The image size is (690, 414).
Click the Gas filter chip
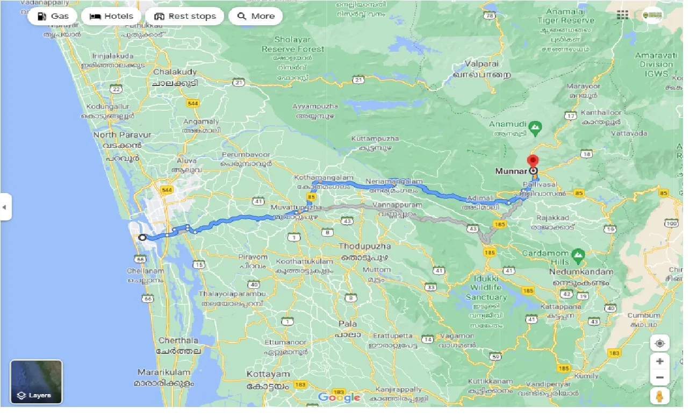pyautogui.click(x=53, y=16)
